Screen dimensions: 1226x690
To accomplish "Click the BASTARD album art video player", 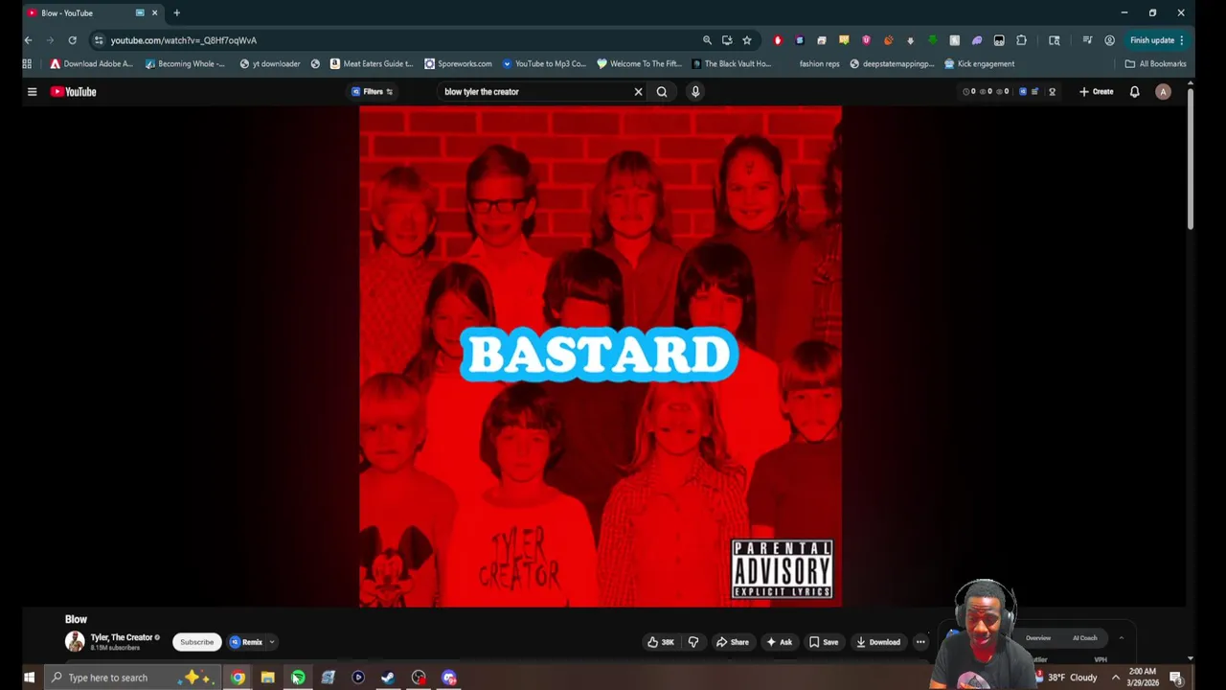I will point(601,356).
